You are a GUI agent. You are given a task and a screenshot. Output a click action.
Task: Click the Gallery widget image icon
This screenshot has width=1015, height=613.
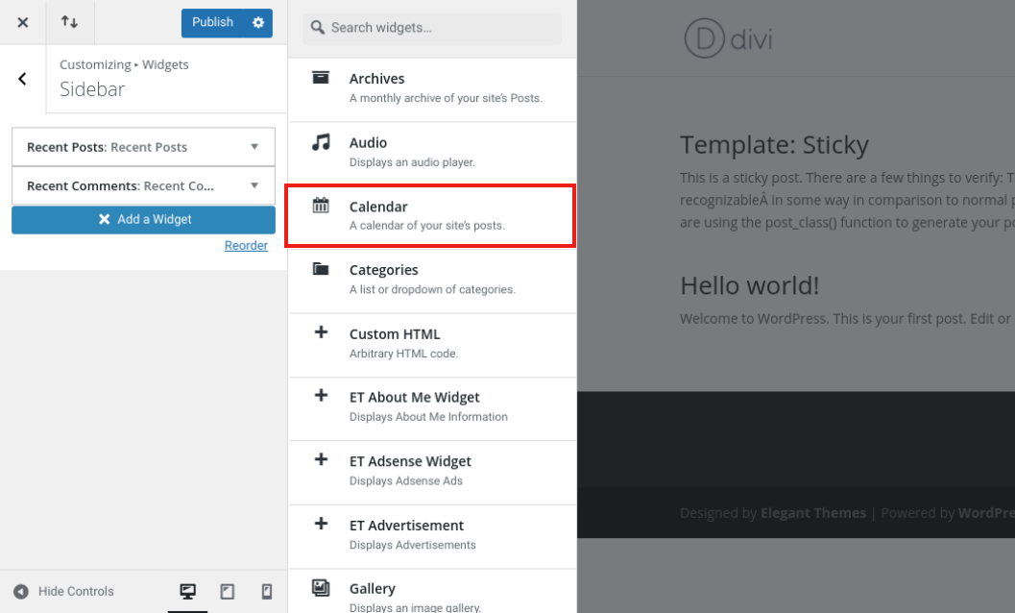tap(321, 587)
